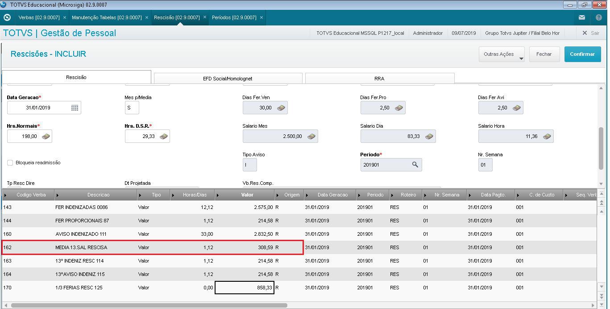Click Horas/Dias cell 33,00

192,234
